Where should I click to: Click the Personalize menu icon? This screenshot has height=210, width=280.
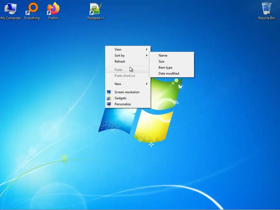[109, 104]
